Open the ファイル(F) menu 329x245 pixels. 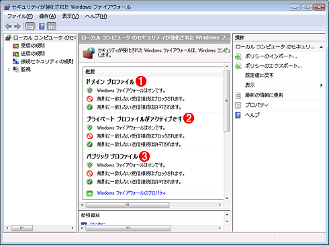(x=20, y=16)
